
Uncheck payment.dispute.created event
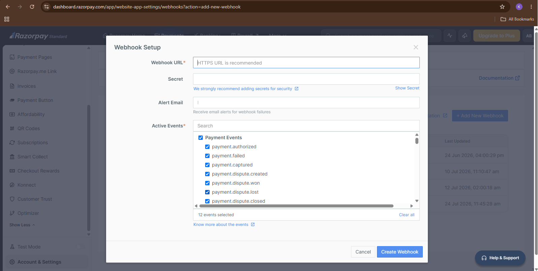(x=207, y=174)
